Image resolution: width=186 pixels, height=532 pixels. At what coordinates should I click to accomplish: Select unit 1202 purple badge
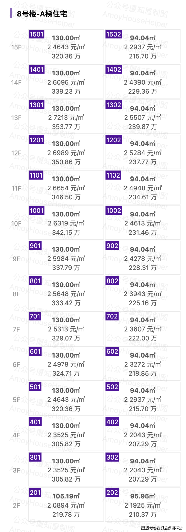[x=114, y=140]
